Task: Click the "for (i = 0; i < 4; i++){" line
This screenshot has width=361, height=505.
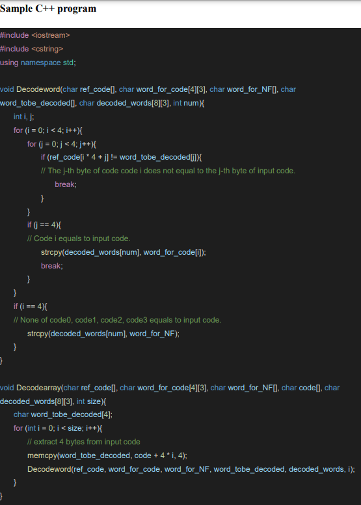Action: coord(48,130)
